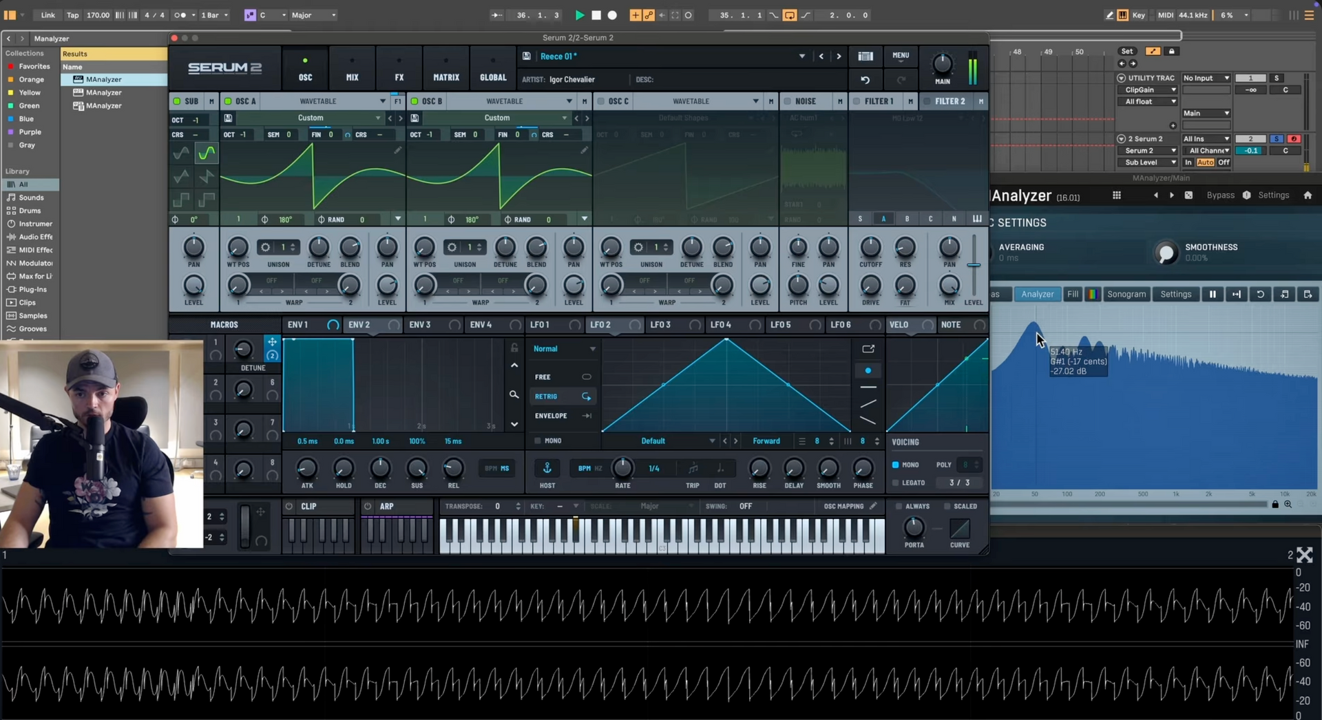
Task: Click the OSC mapping pencil icon
Action: tap(873, 507)
